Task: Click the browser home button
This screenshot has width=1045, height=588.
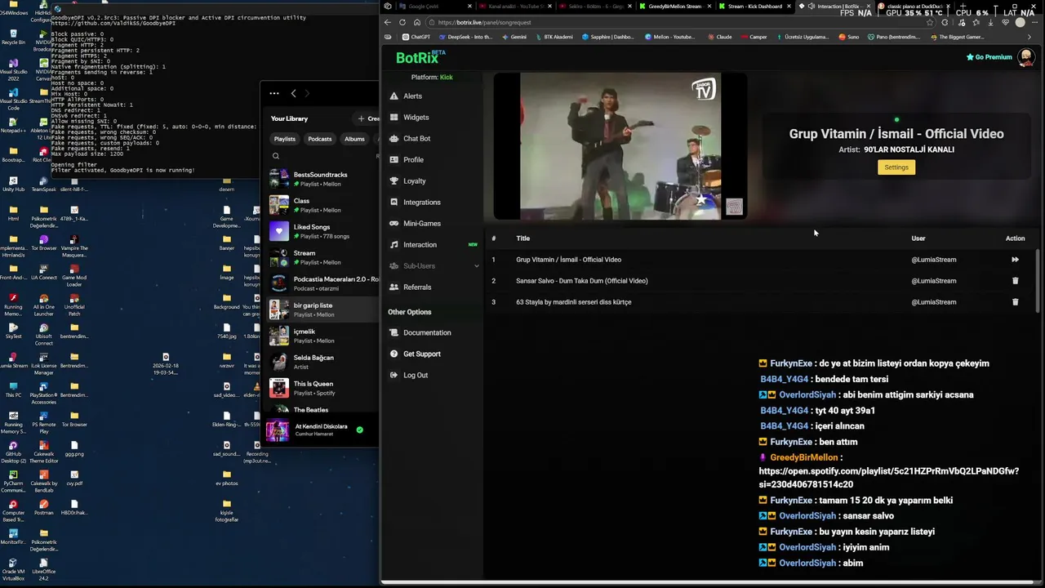Action: tap(417, 22)
